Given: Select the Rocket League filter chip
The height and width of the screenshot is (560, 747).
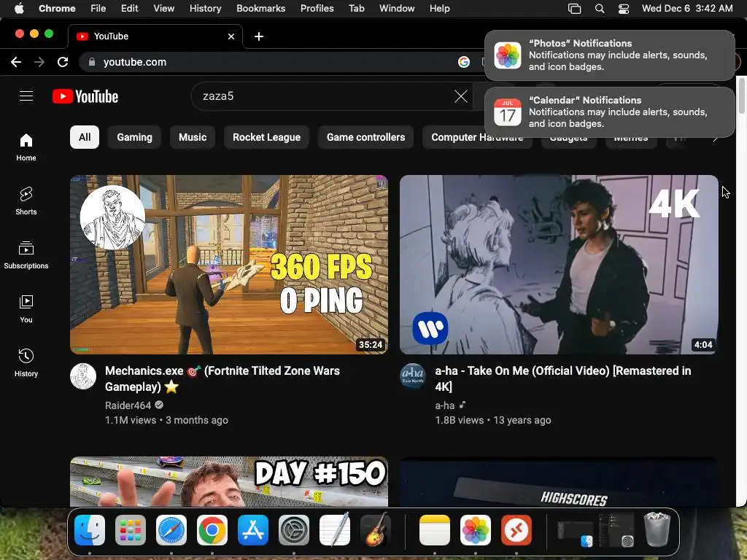Looking at the screenshot, I should (267, 137).
